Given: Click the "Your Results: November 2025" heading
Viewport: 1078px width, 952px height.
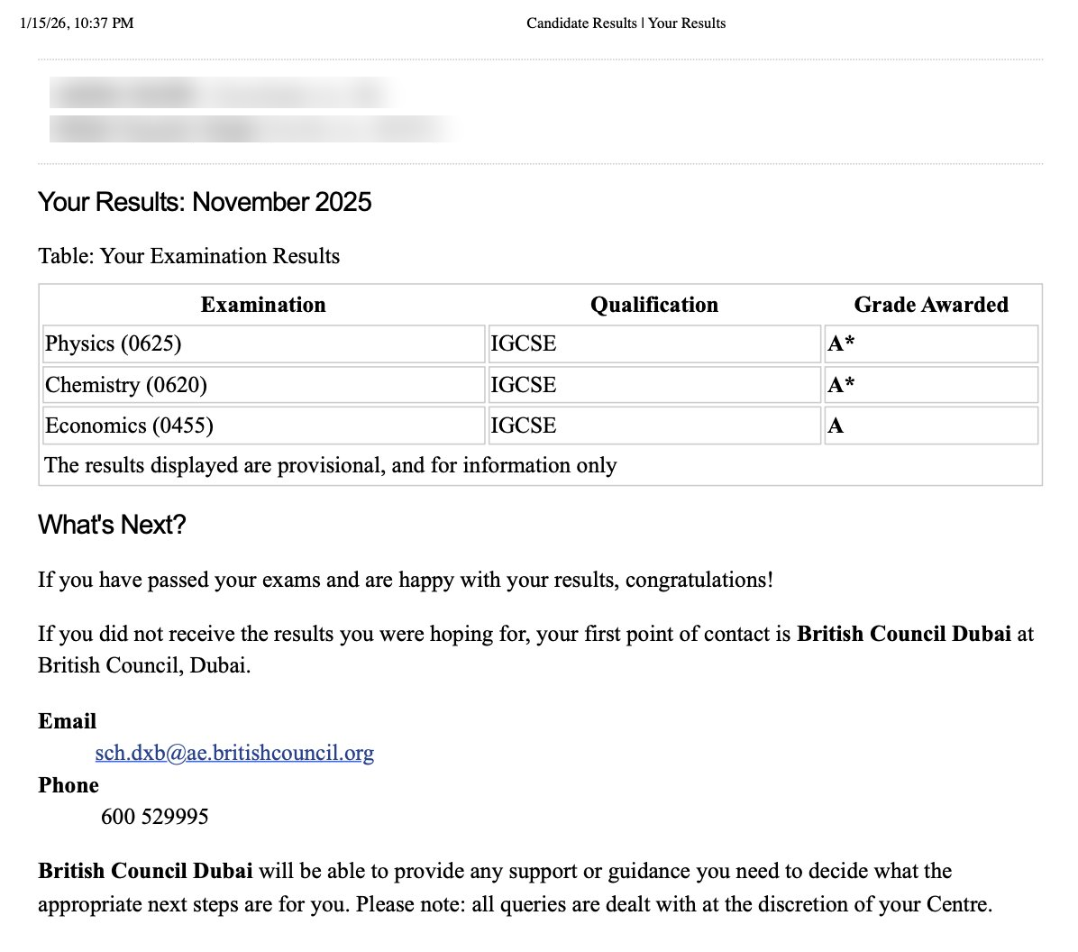Looking at the screenshot, I should (205, 202).
